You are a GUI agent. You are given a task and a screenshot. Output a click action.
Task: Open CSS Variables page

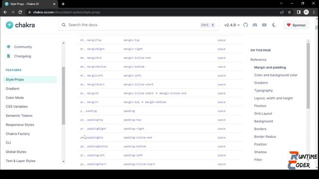pos(16,106)
